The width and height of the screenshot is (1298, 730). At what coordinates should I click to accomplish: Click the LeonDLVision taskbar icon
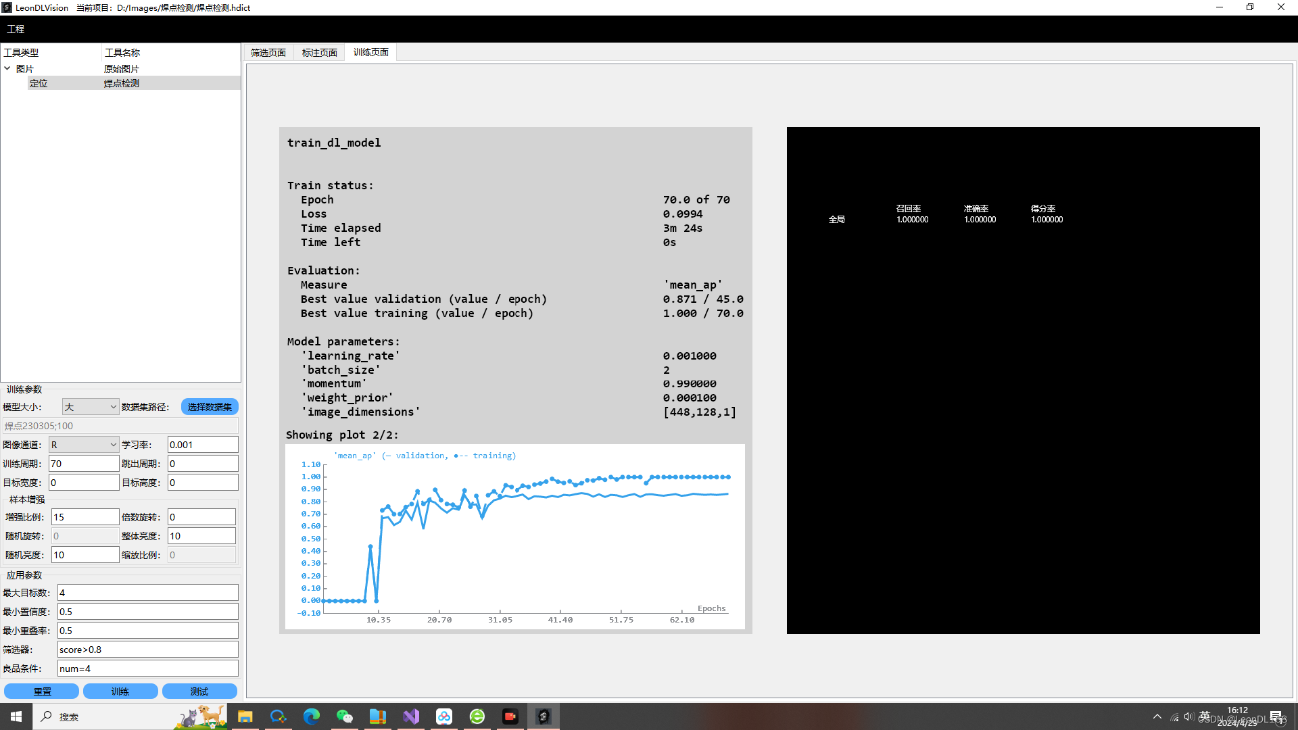[x=543, y=716]
